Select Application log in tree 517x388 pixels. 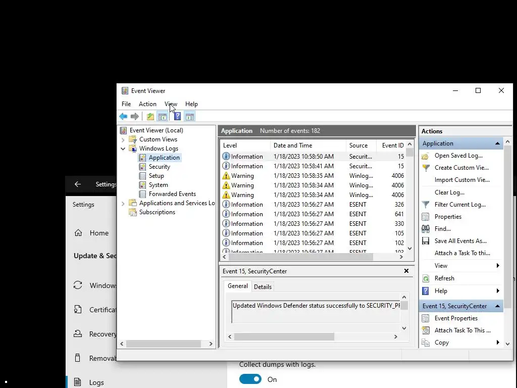point(164,158)
